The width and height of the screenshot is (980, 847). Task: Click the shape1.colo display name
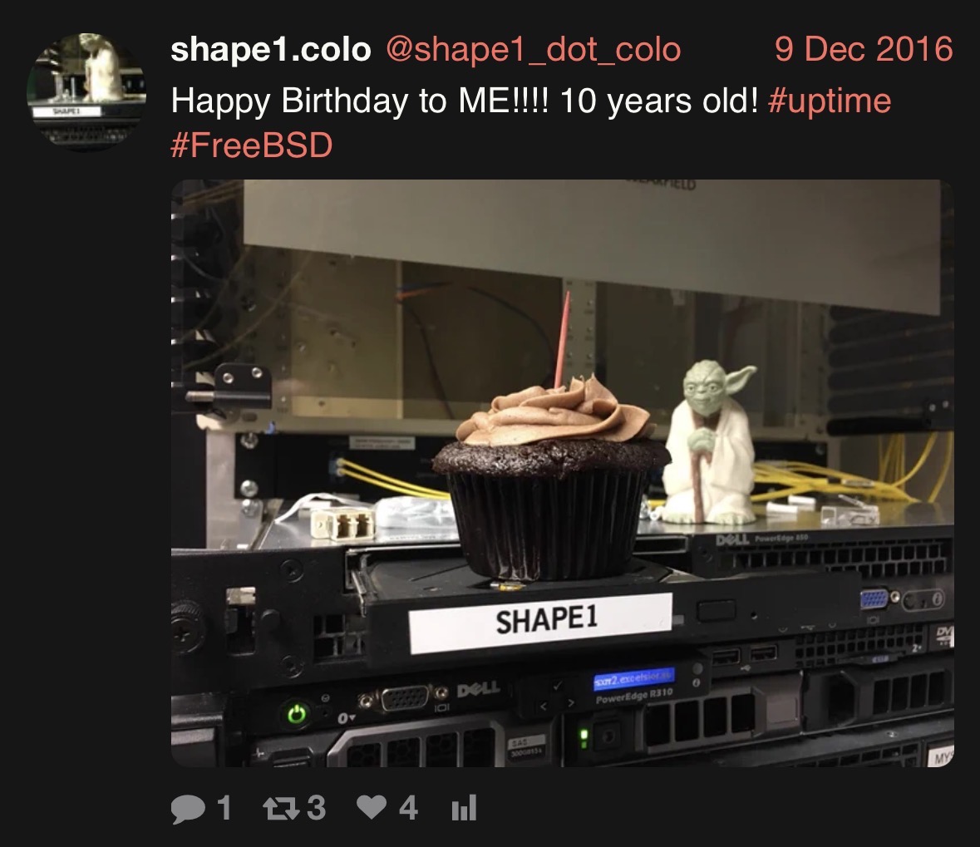pyautogui.click(x=271, y=50)
